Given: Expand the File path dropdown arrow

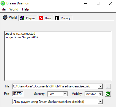Looking at the screenshot, I should pyautogui.click(x=100, y=86).
